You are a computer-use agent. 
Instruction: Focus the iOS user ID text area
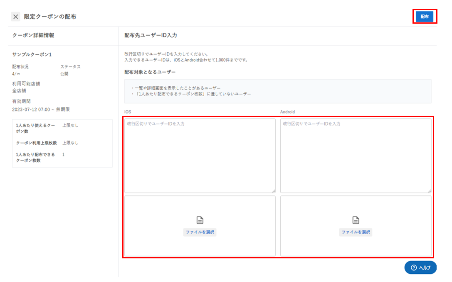200,156
